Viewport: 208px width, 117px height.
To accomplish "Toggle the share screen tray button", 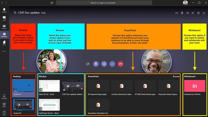I will click(104, 64).
